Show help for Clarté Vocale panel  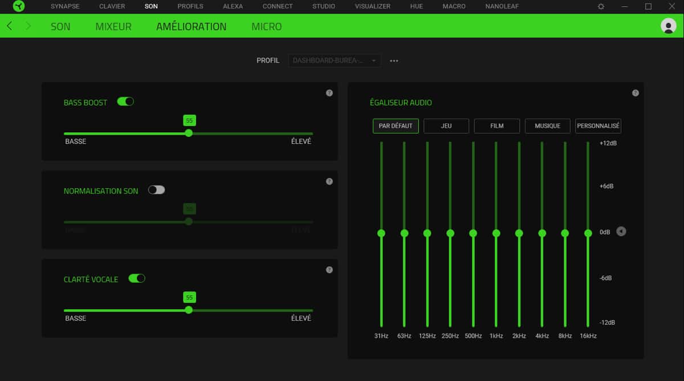(x=329, y=270)
